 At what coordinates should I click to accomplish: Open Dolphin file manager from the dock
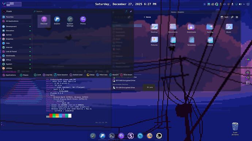[x=102, y=136]
